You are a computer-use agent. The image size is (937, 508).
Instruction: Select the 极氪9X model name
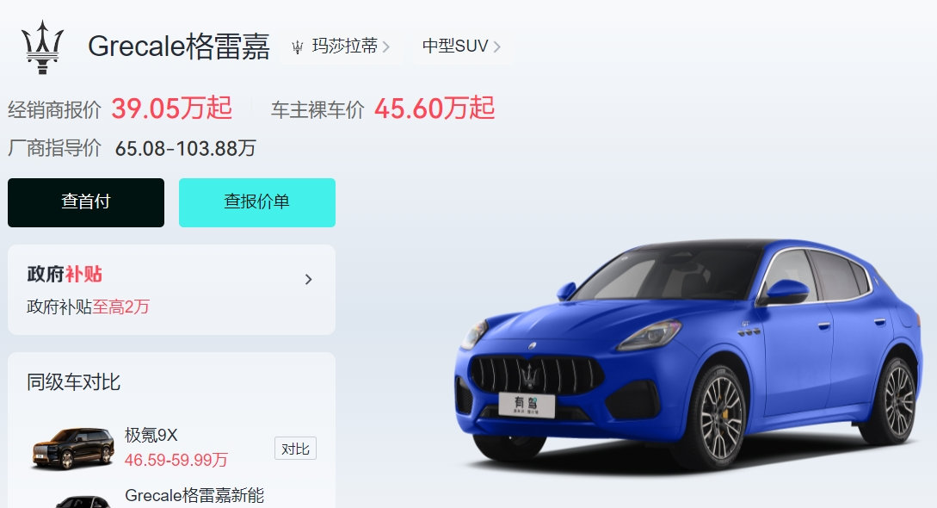point(151,435)
